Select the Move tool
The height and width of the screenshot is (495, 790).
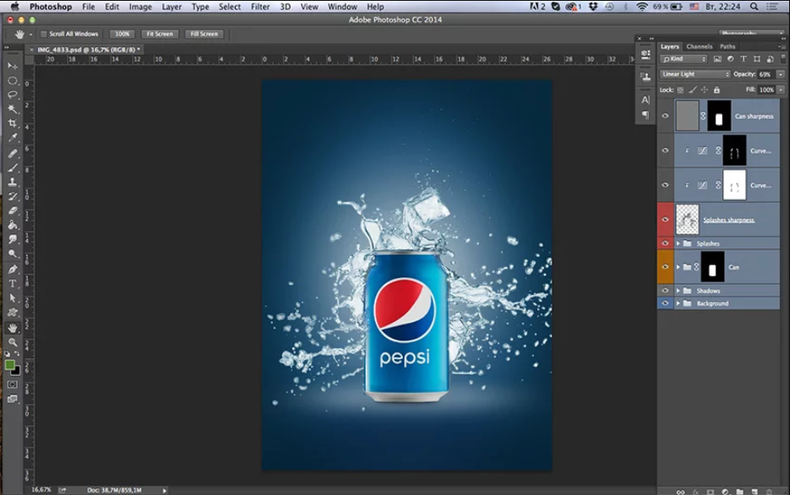(x=13, y=66)
